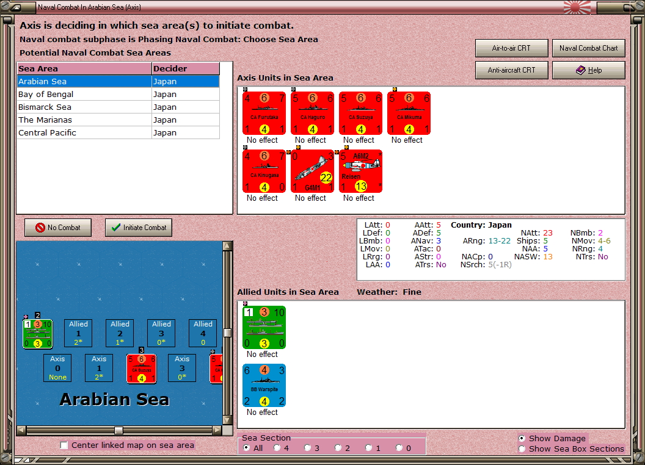Image resolution: width=645 pixels, height=465 pixels.
Task: Click the NAtt value 23
Action: (548, 232)
